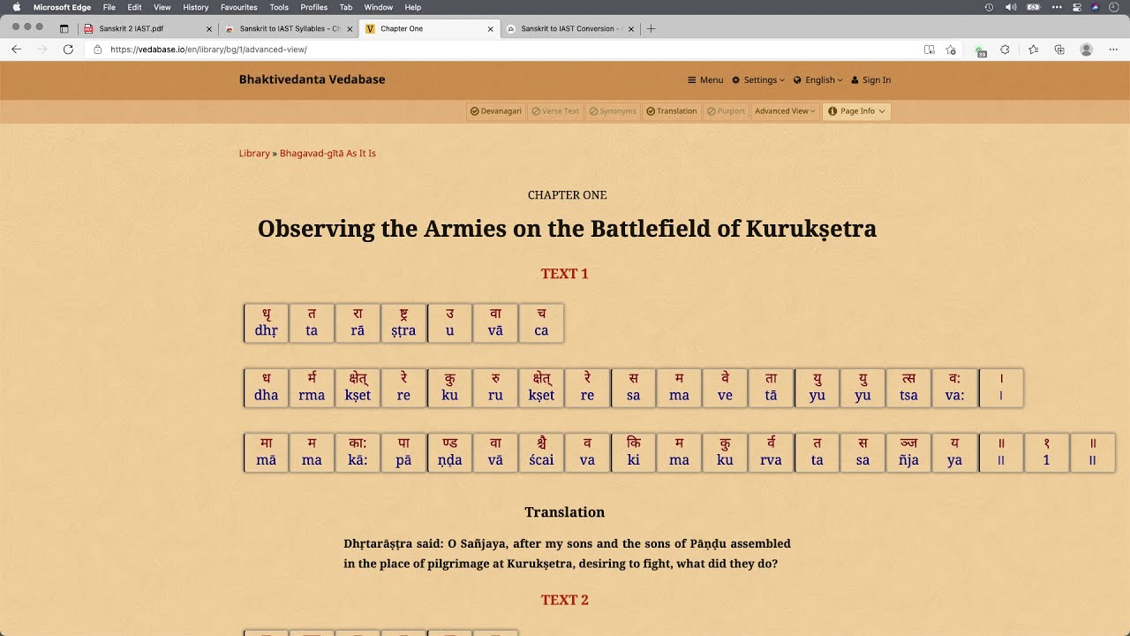
Task: Click the 'rma' syllable tile
Action: tap(313, 388)
